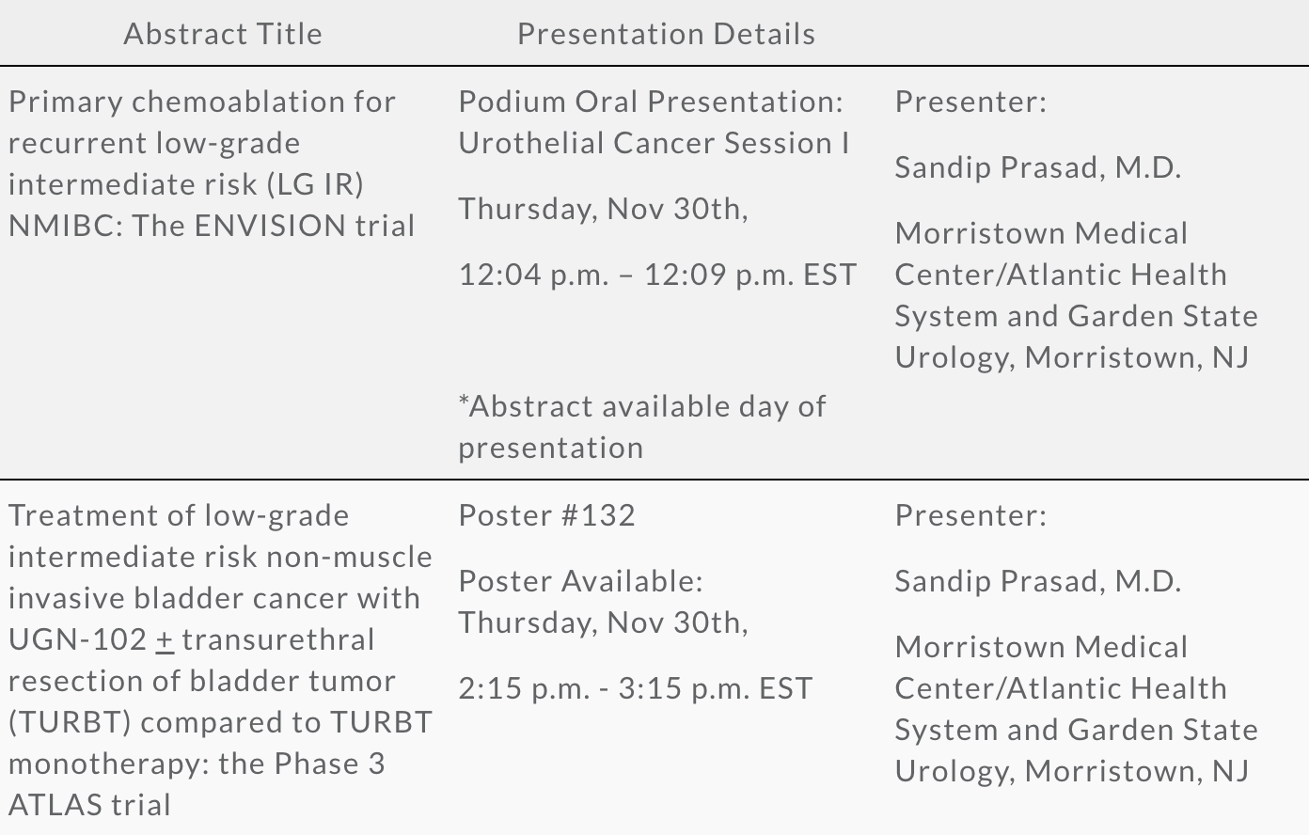Click the Podium Oral Presentation text
The height and width of the screenshot is (835, 1309).
click(651, 102)
